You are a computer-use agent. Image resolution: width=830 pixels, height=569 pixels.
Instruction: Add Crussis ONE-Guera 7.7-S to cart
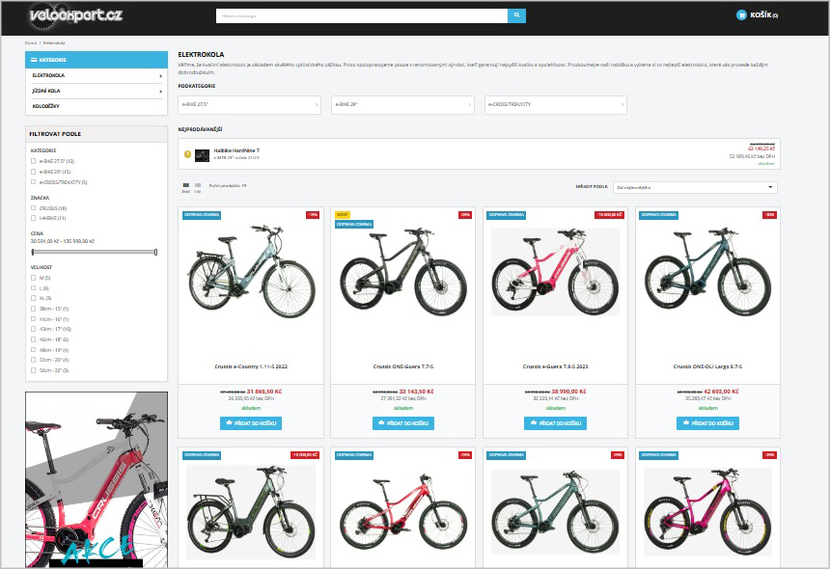403,423
